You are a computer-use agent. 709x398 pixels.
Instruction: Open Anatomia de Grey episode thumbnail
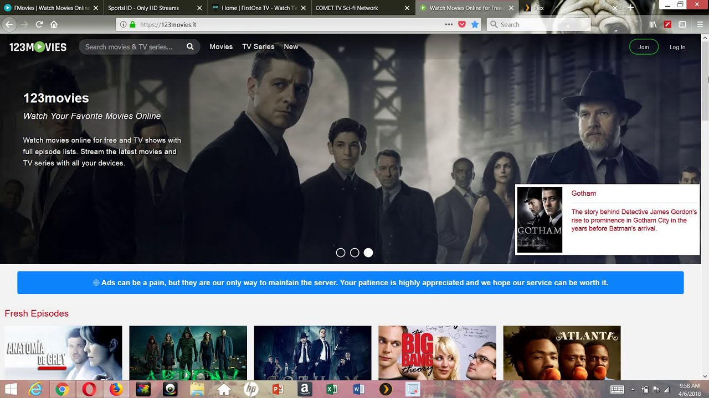click(x=63, y=353)
